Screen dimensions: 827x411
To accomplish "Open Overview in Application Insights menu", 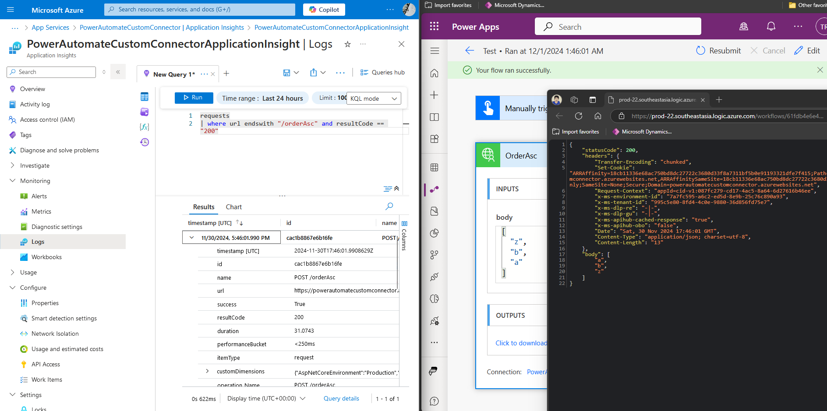I will coord(32,89).
